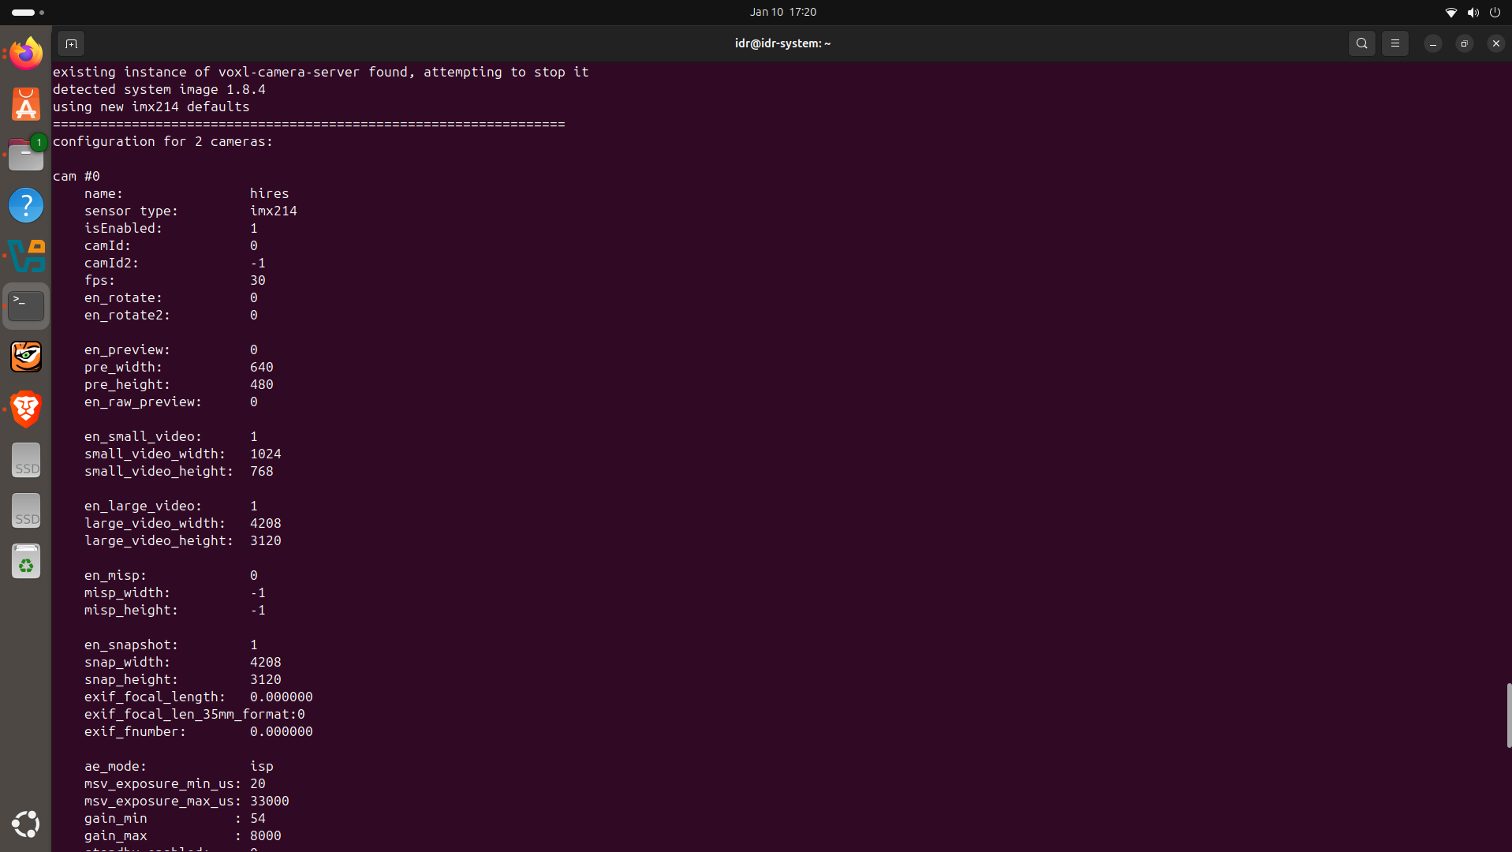Open the first SSD drive from the dock
Screen dimensions: 1512x852
[25, 460]
